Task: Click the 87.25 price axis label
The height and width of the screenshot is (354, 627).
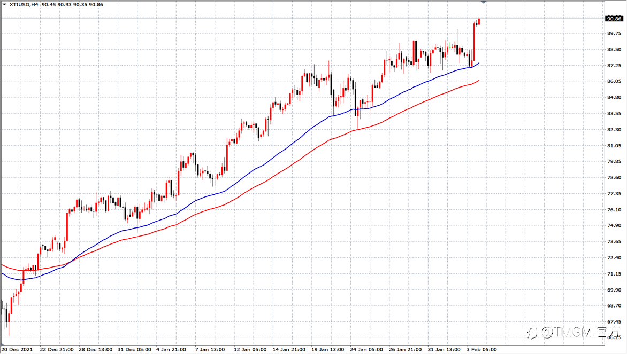Action: point(614,66)
